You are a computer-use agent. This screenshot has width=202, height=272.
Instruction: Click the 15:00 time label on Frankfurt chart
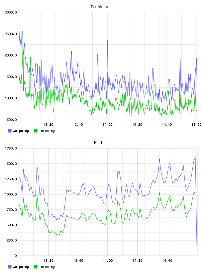[196, 125]
